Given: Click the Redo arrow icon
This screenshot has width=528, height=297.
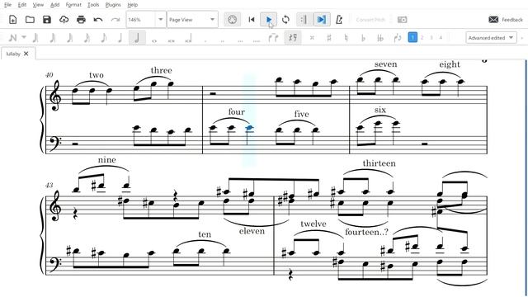Looking at the screenshot, I should [115, 20].
